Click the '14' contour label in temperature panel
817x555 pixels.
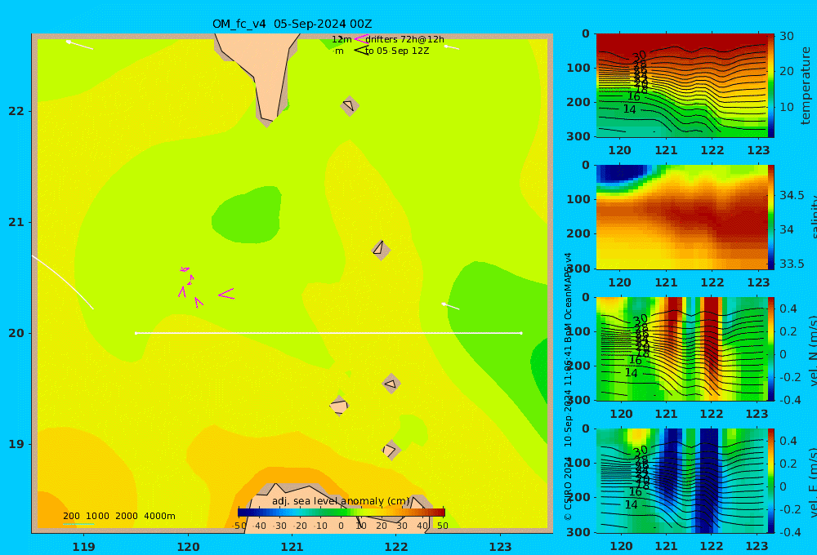629,109
